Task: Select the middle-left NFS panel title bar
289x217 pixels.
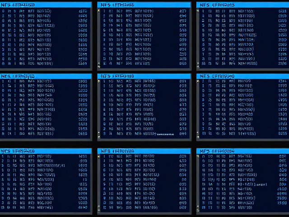Action: 46,76
